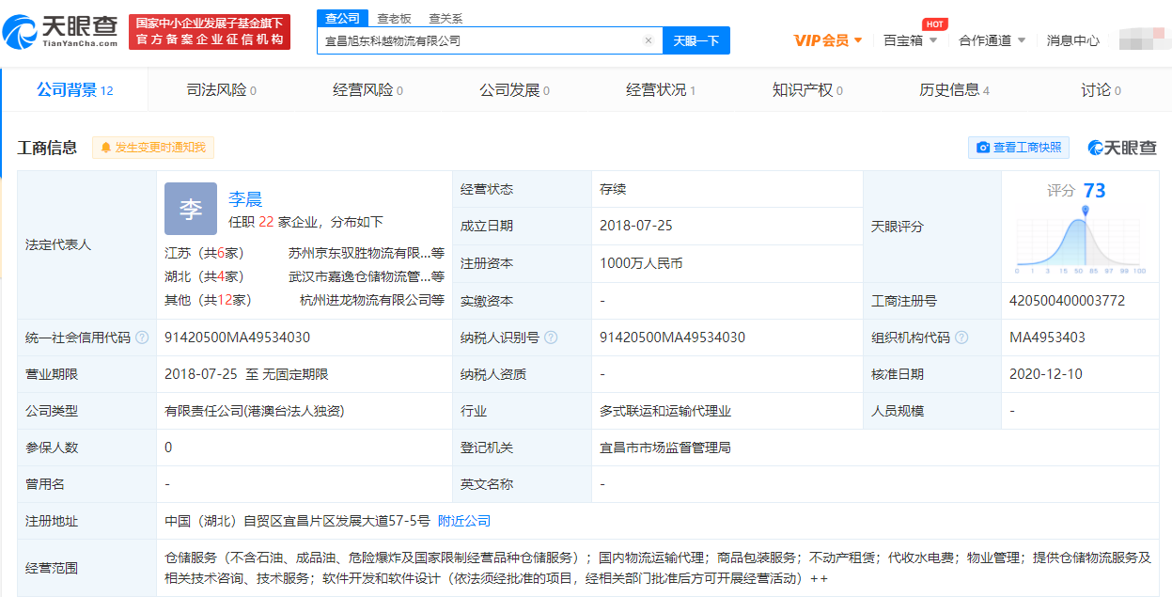Click the 李 avatar of the legal representative

tap(190, 209)
